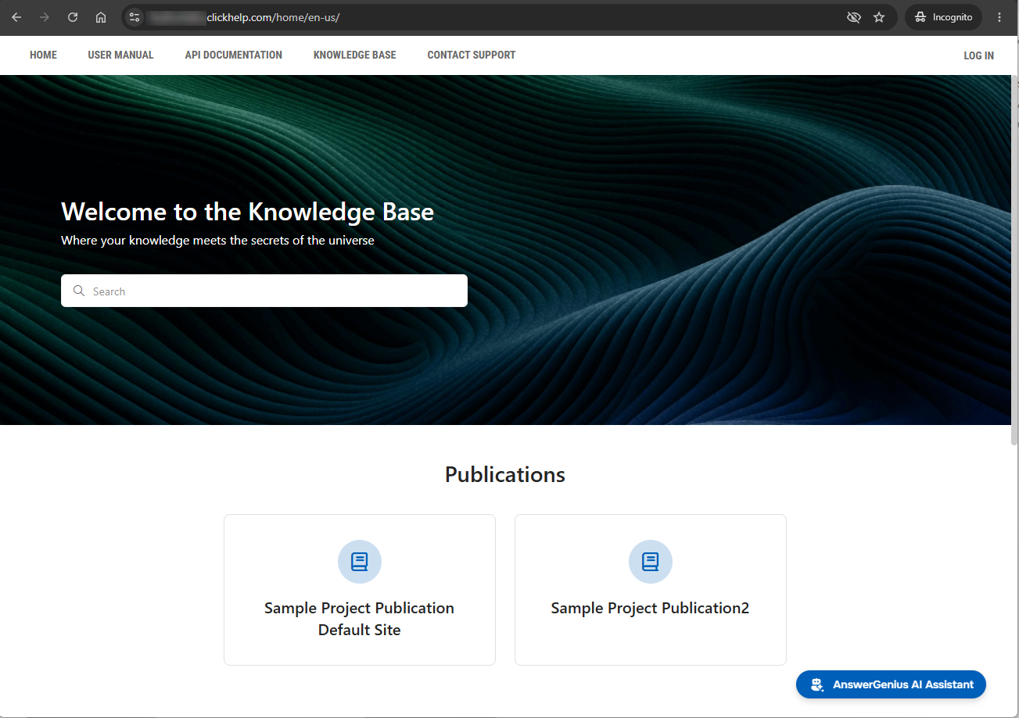Image resolution: width=1019 pixels, height=718 pixels.
Task: View site information icon in address bar
Action: [135, 17]
